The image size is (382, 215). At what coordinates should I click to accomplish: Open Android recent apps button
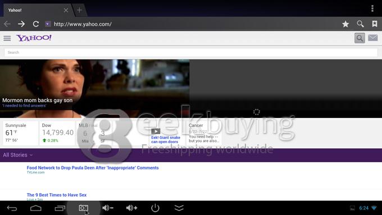[60, 208]
